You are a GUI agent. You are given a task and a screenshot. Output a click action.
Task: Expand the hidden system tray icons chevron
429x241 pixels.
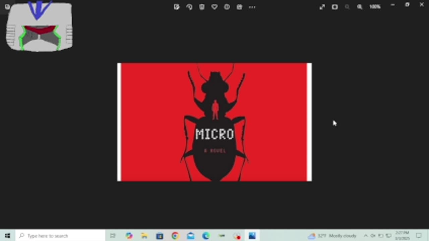coord(365,236)
